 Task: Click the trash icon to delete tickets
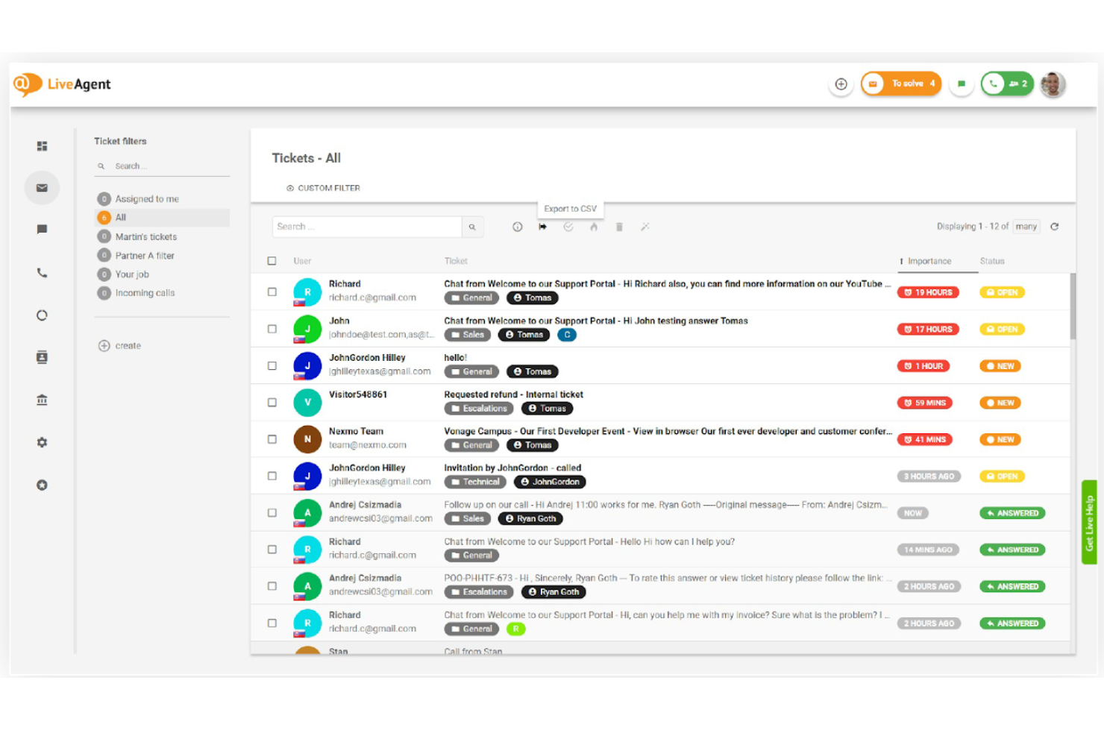click(619, 227)
